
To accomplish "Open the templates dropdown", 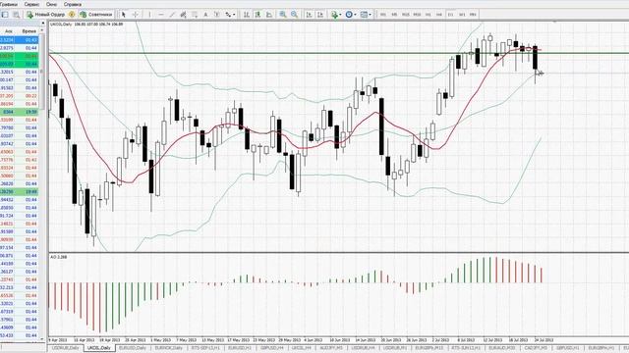I will [x=366, y=15].
